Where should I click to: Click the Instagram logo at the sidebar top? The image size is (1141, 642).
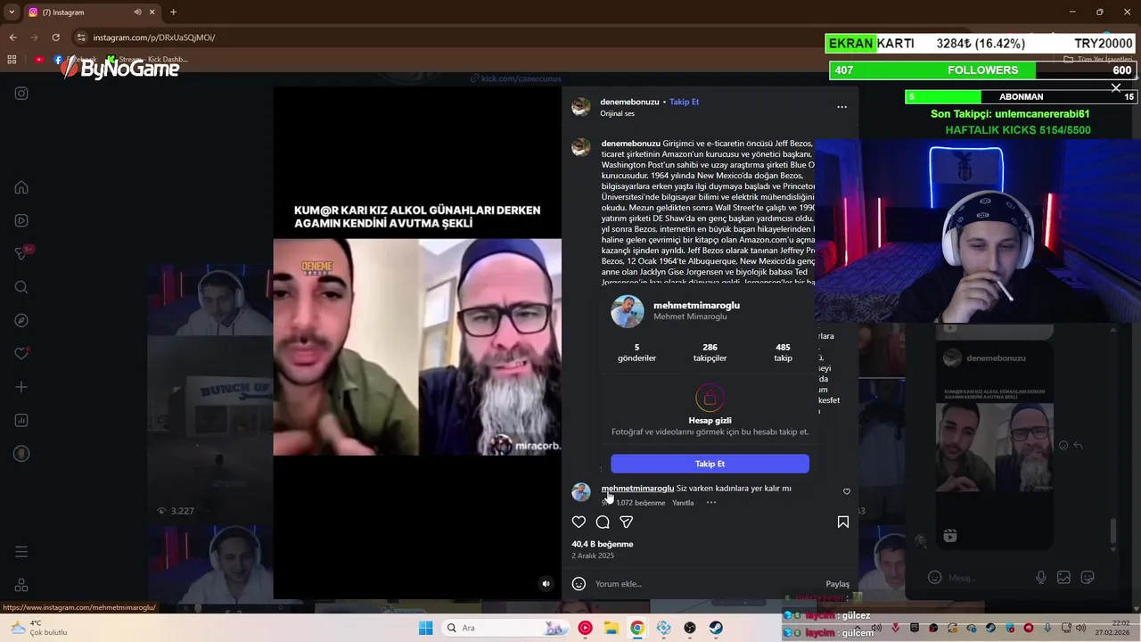21,94
